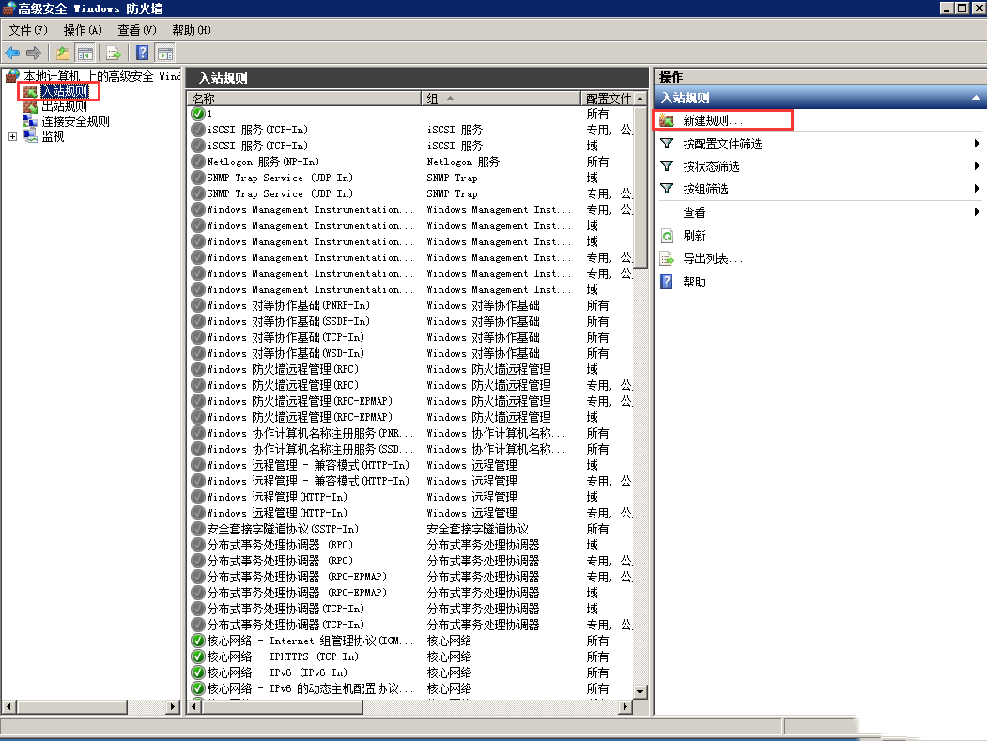This screenshot has height=741, width=987.
Task: Click right arrow of rules list horizontal scrollbar
Action: pos(625,707)
